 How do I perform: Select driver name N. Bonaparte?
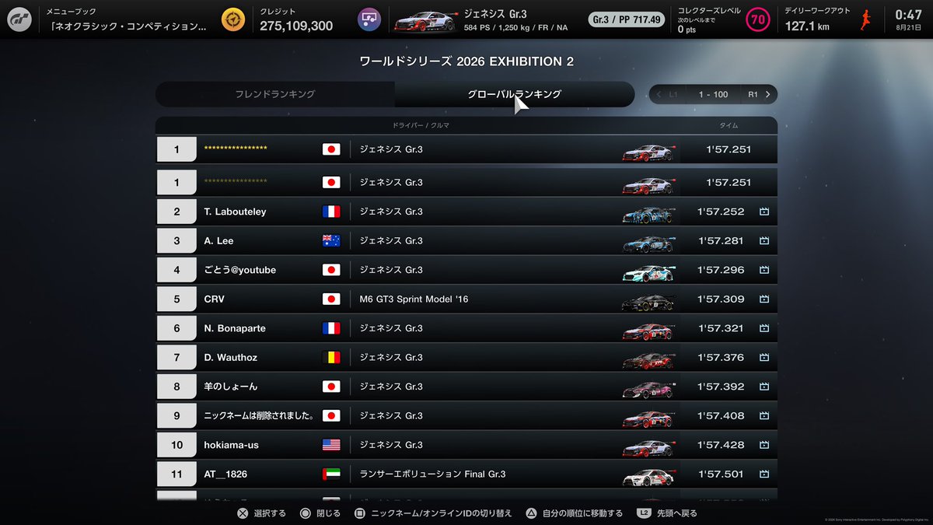[235, 328]
